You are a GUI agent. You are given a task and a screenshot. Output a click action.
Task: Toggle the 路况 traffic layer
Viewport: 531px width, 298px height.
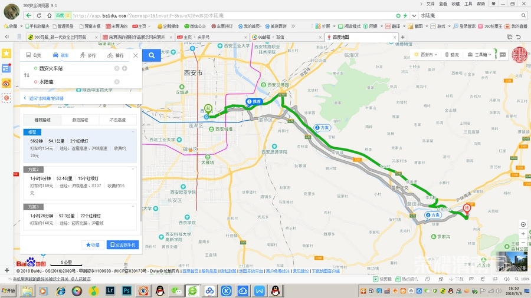coord(452,54)
